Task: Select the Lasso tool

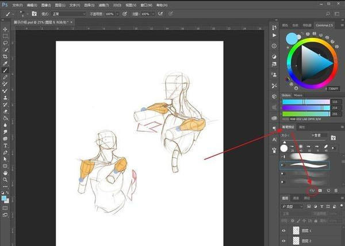Action: click(5, 42)
